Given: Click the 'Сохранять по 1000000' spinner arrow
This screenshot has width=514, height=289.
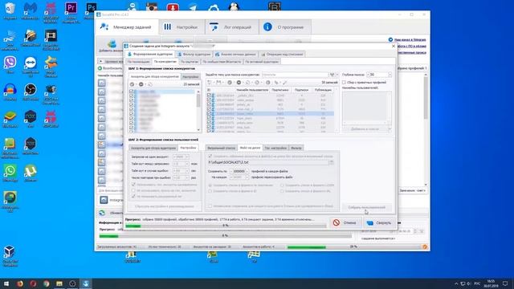Looking at the screenshot, I should [x=247, y=171].
